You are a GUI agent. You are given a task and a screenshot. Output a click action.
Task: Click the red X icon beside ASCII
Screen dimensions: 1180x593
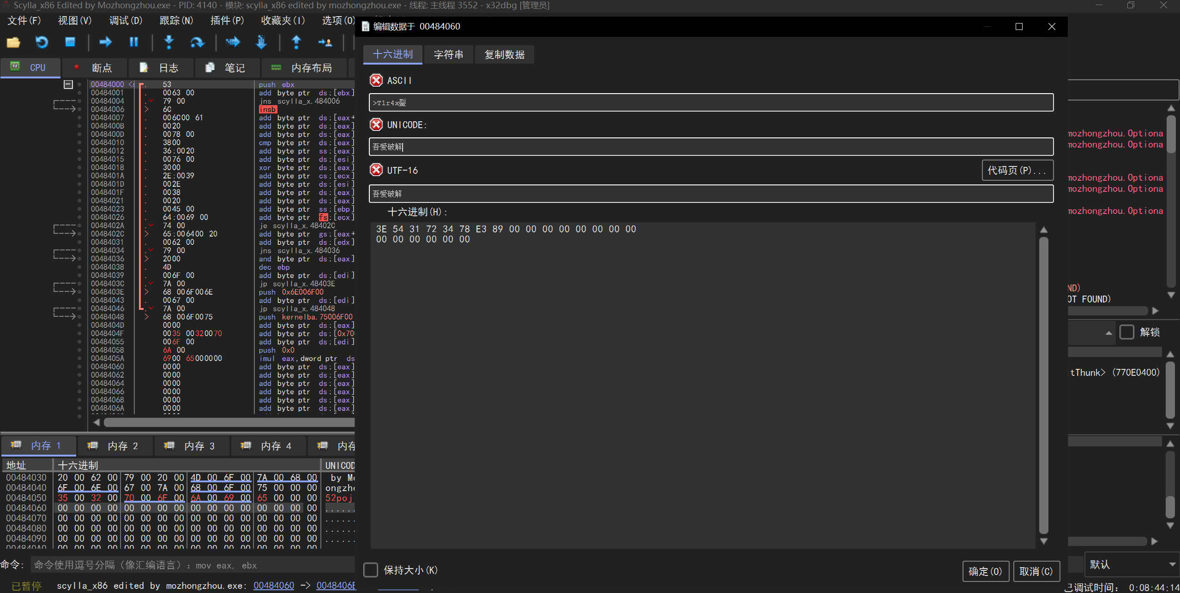376,80
